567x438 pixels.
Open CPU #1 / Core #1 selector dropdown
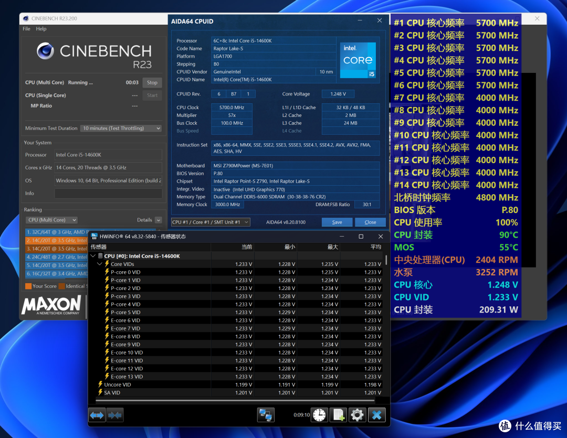(x=211, y=222)
